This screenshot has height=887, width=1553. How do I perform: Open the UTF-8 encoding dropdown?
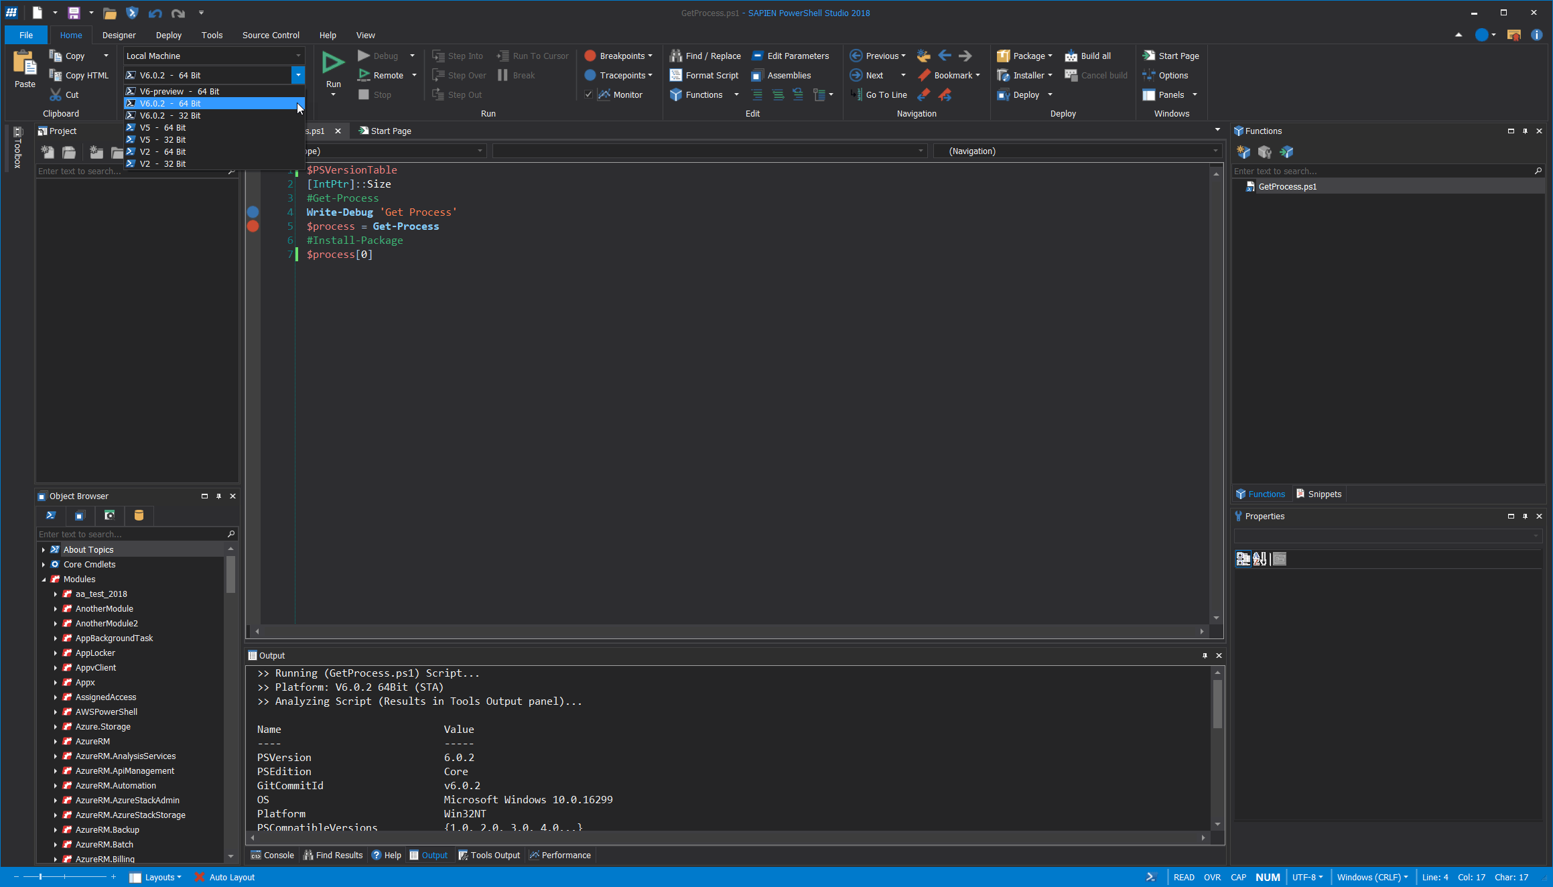pos(1307,877)
